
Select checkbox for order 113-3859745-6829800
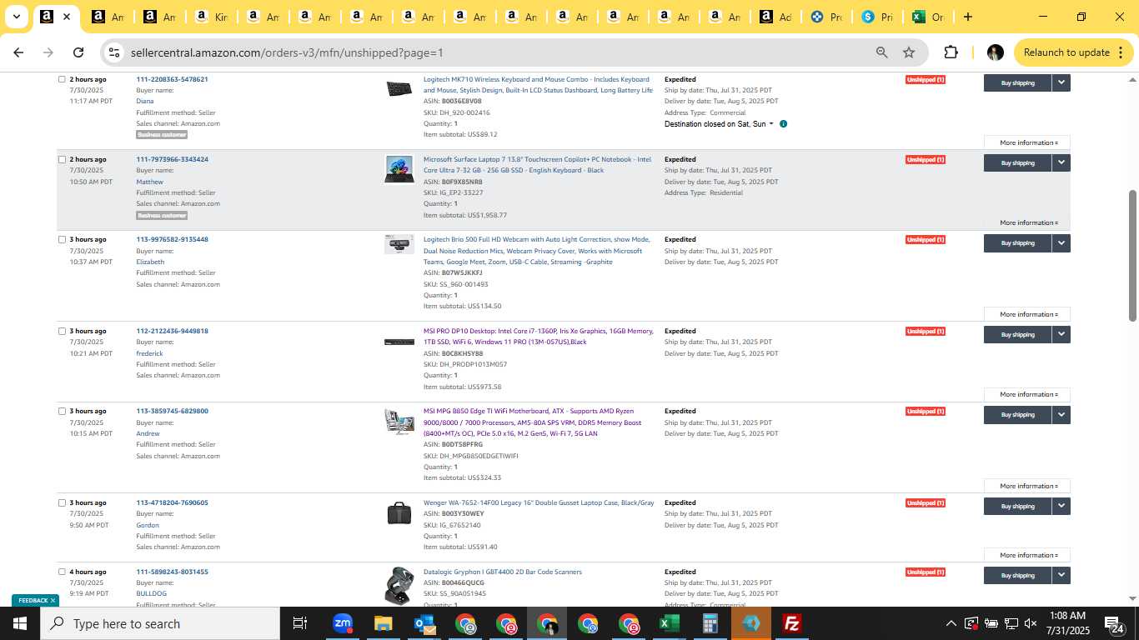click(x=62, y=412)
